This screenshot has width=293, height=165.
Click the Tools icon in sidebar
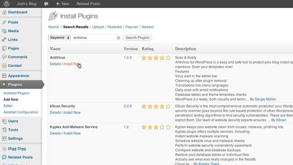pyautogui.click(x=4, y=130)
